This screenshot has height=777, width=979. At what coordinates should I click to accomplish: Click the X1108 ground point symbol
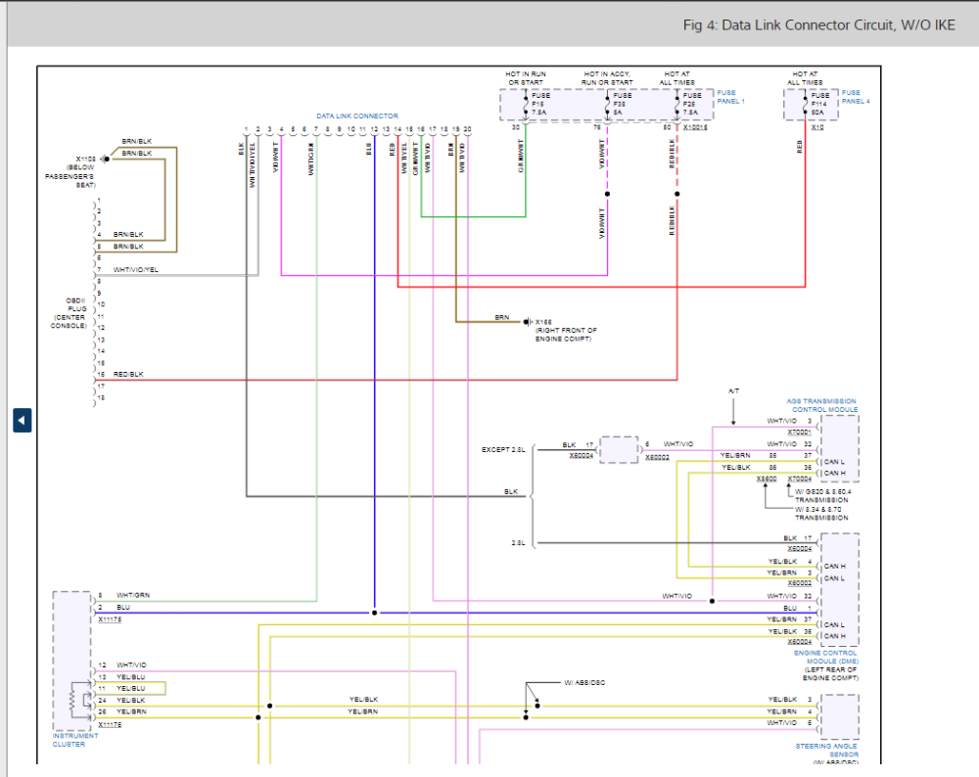tap(107, 157)
